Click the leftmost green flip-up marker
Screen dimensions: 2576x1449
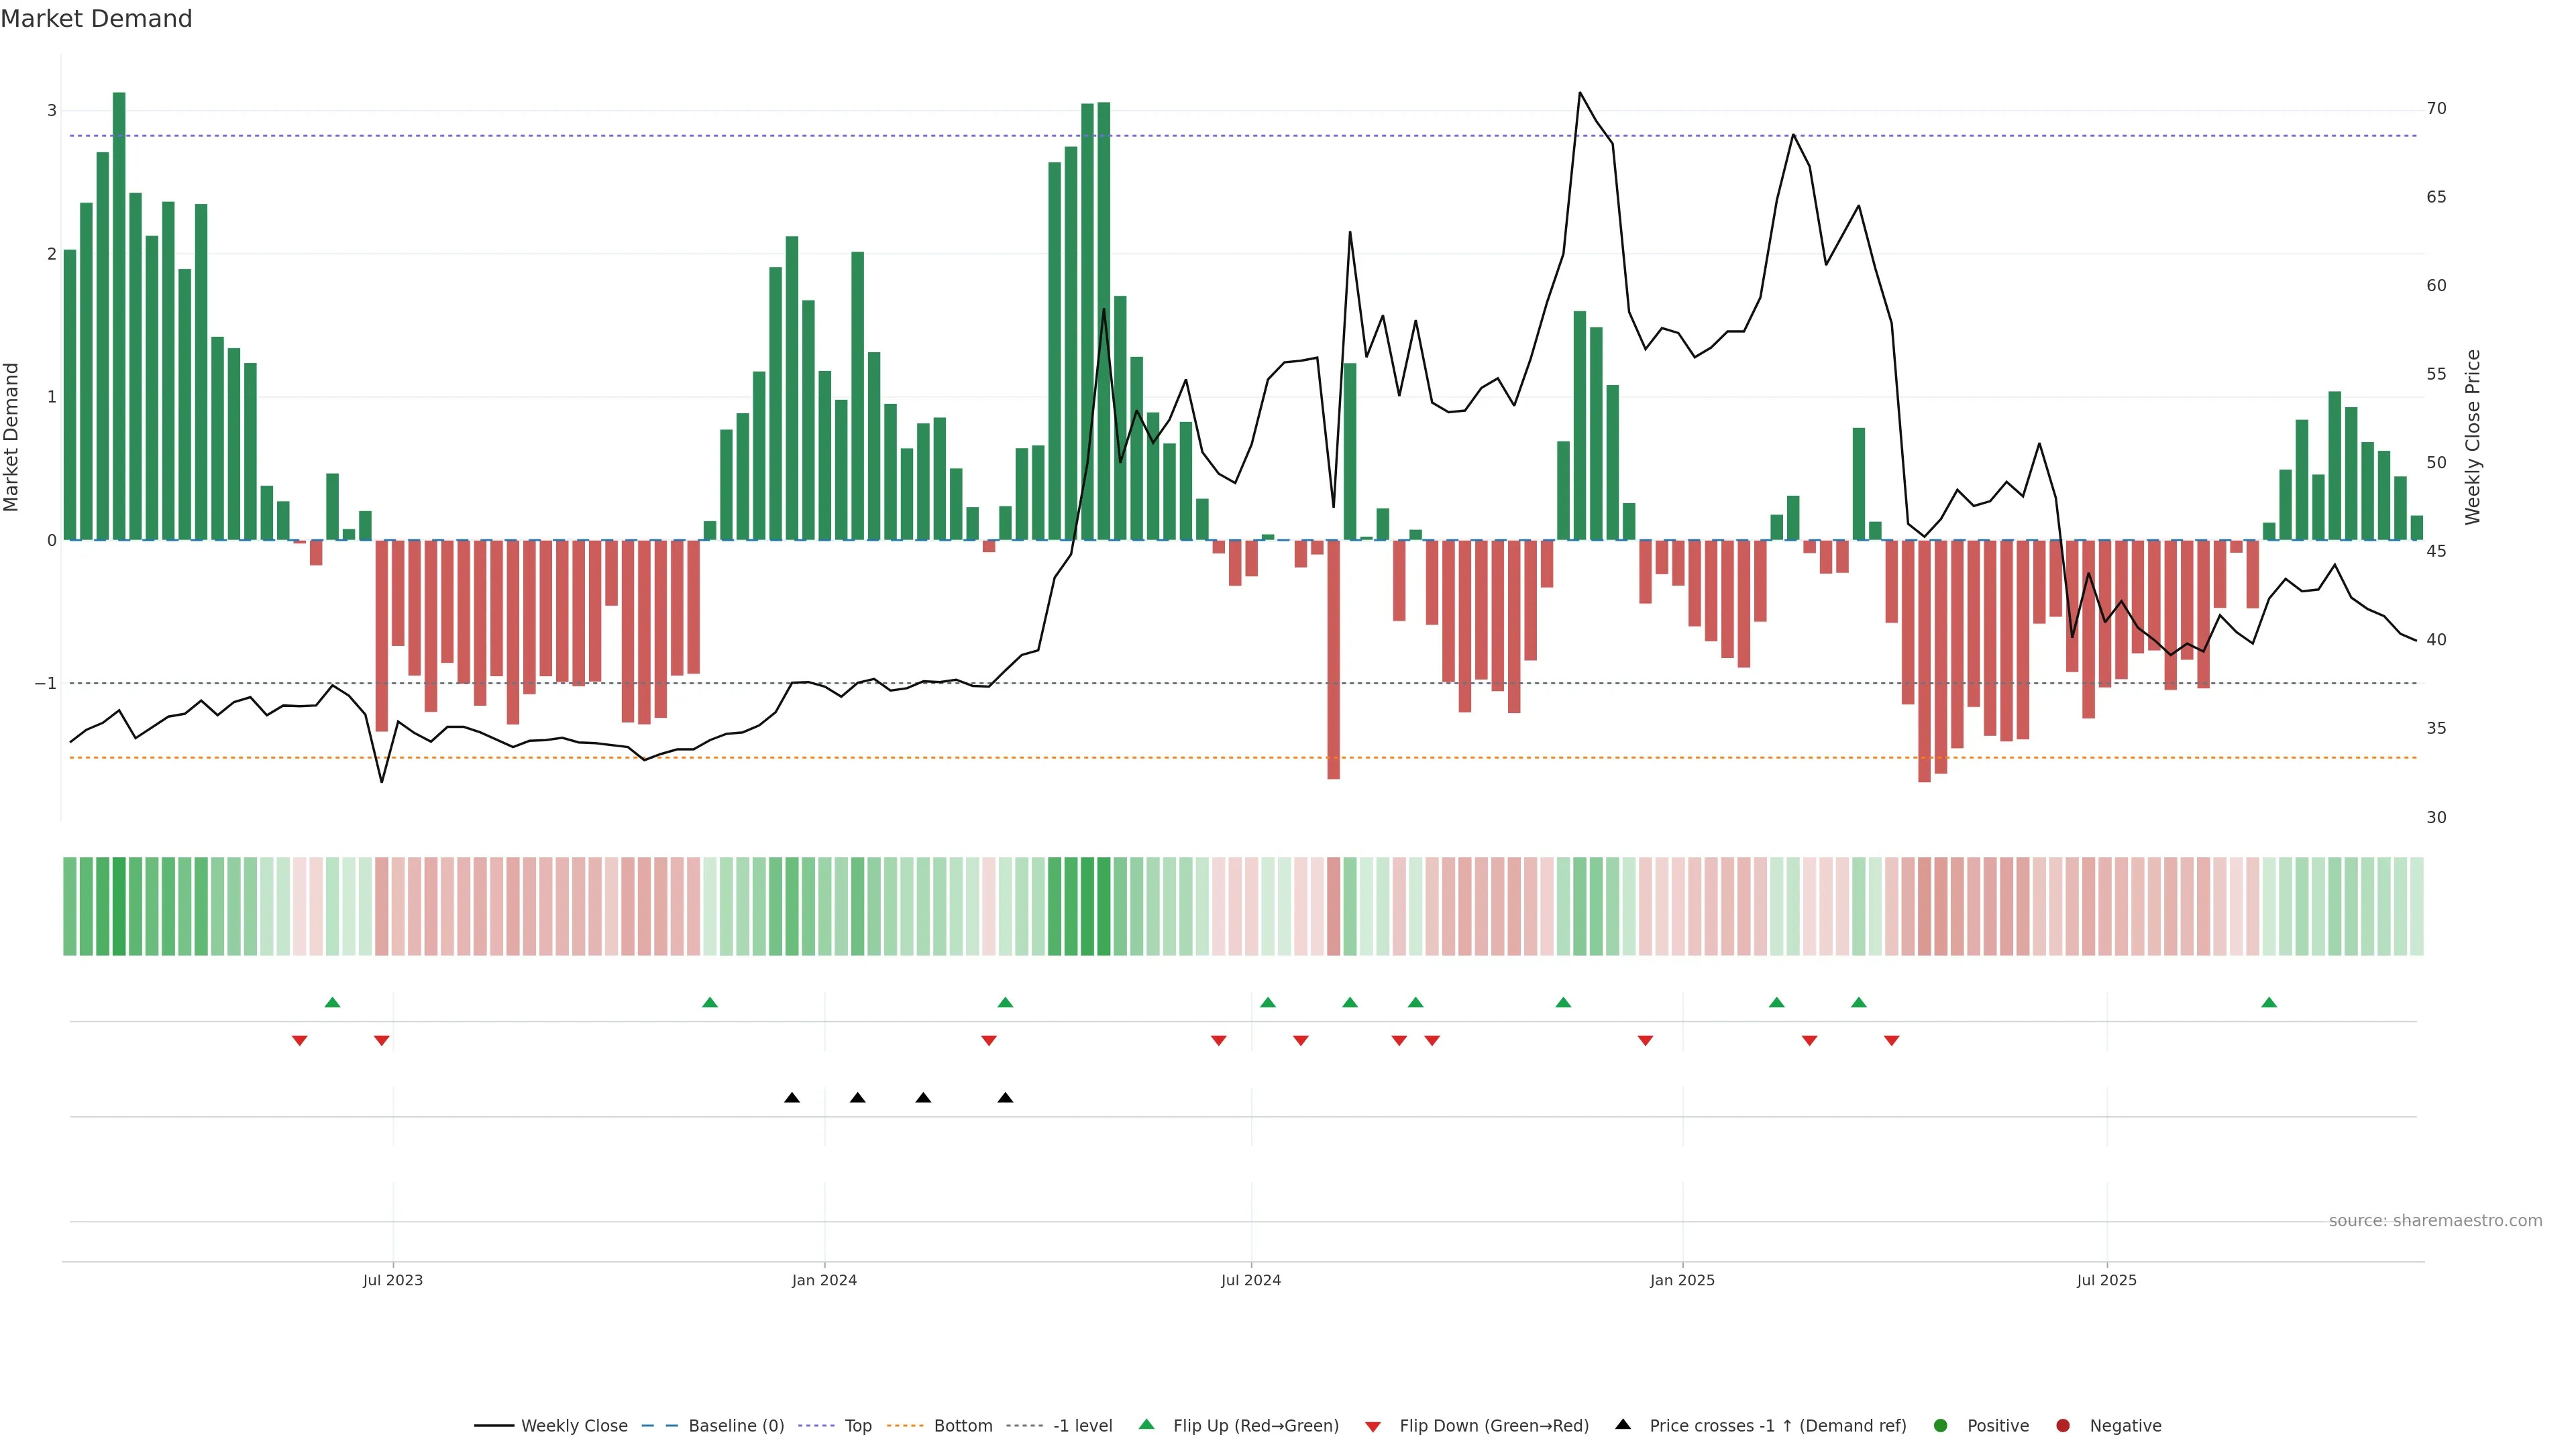(x=333, y=1003)
